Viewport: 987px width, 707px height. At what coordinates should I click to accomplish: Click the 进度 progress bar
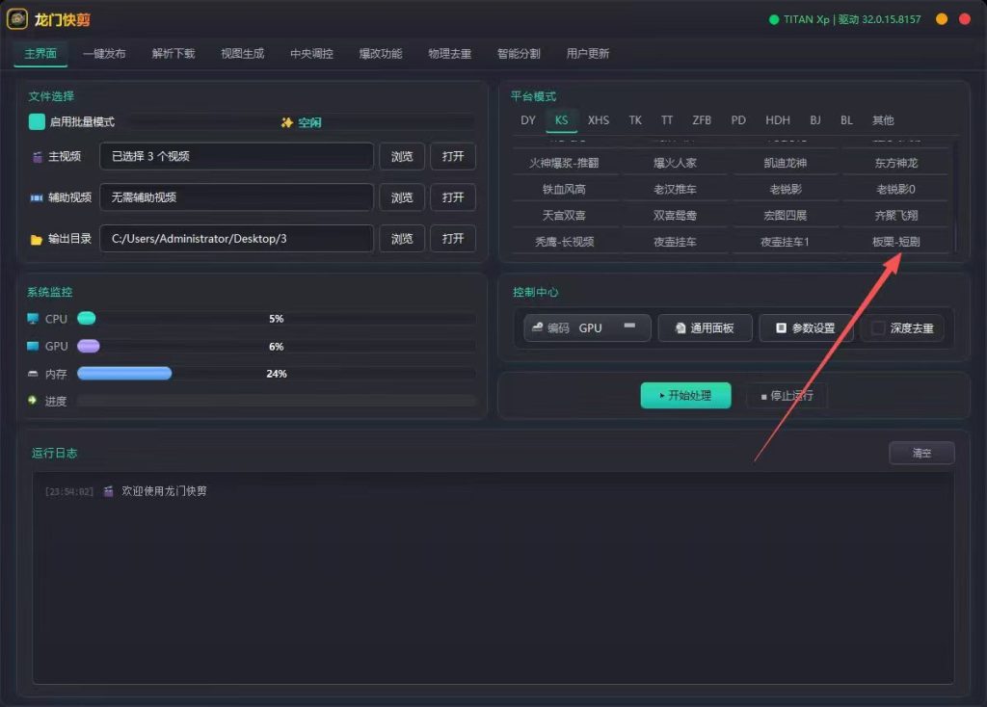(x=277, y=401)
